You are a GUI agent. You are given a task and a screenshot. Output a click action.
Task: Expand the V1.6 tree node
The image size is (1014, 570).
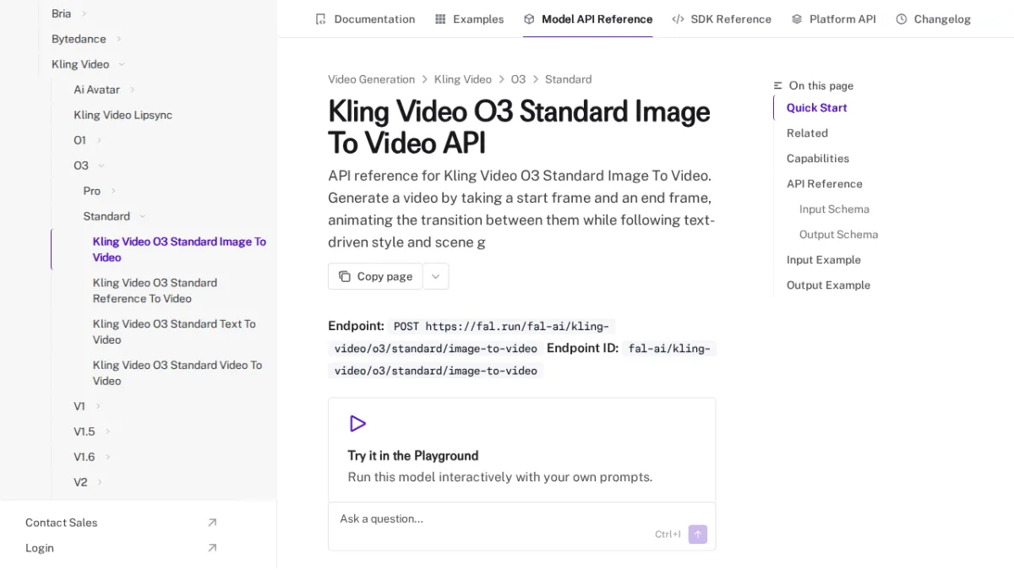(108, 457)
